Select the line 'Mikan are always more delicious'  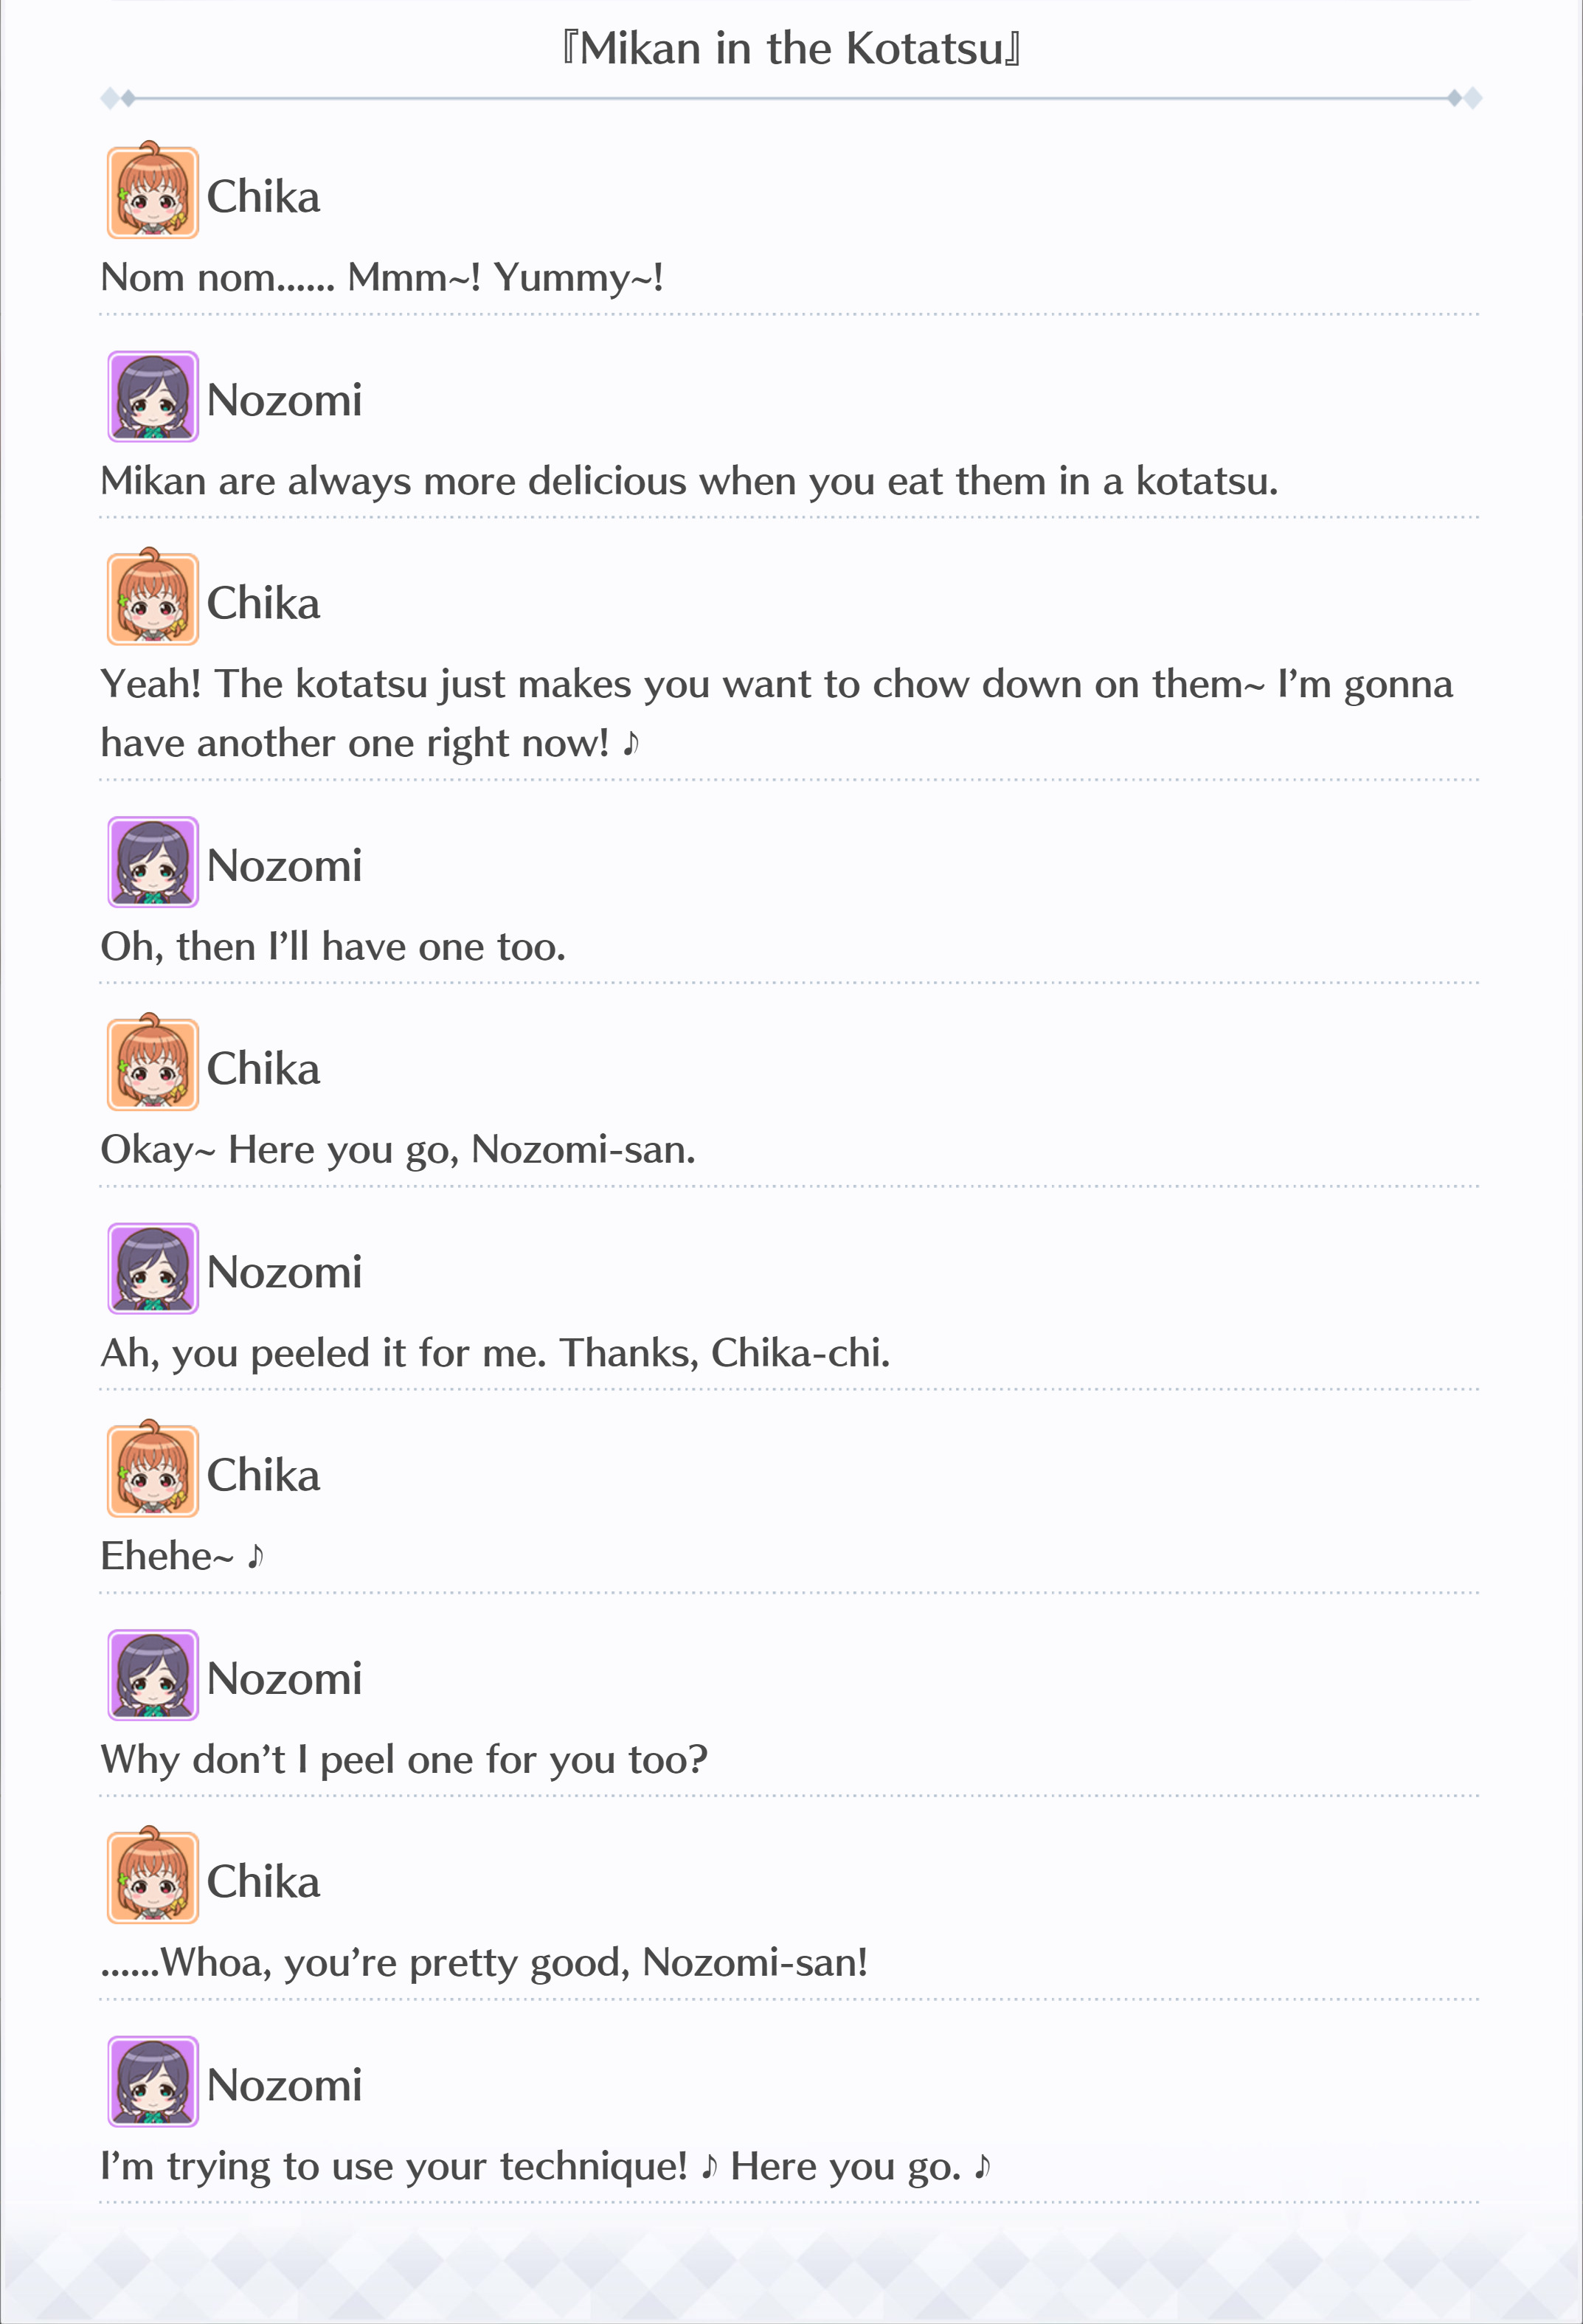pyautogui.click(x=689, y=482)
